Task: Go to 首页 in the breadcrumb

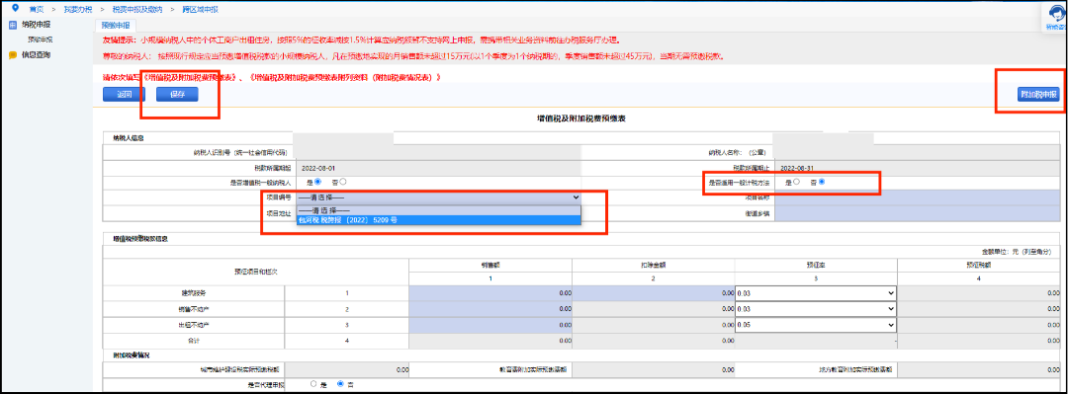Action: point(37,10)
